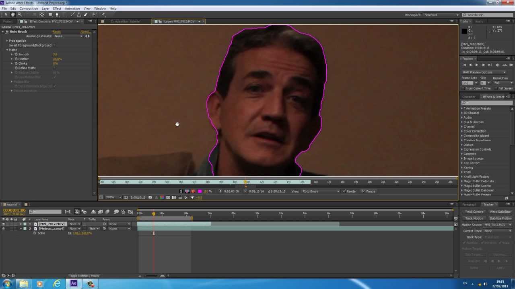Viewport: 515px width, 289px height.
Task: Select the Brush tool
Action: pos(73,14)
